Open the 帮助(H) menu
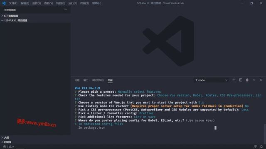The width and height of the screenshot is (266, 149). click(96, 3)
